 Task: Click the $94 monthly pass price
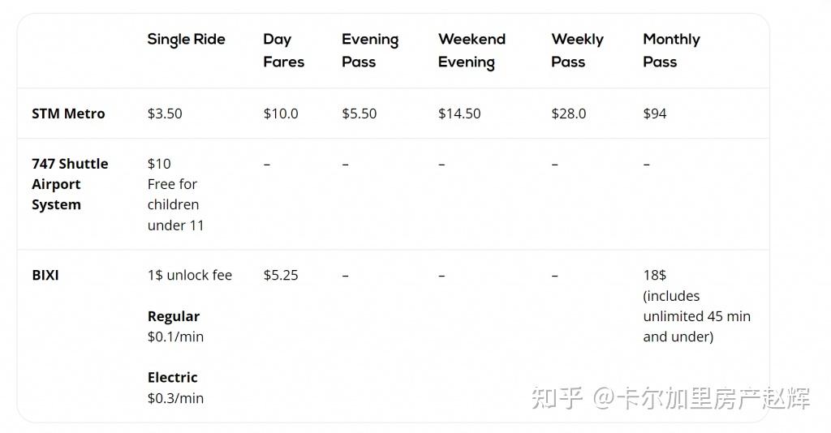(655, 114)
